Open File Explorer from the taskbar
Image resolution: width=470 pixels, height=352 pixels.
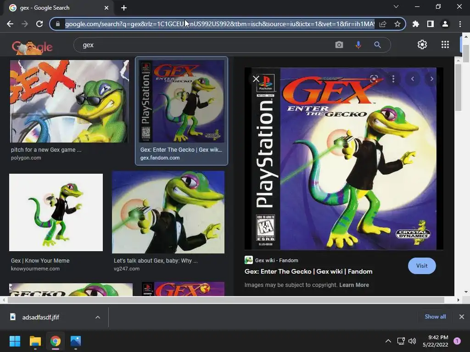pos(35,341)
